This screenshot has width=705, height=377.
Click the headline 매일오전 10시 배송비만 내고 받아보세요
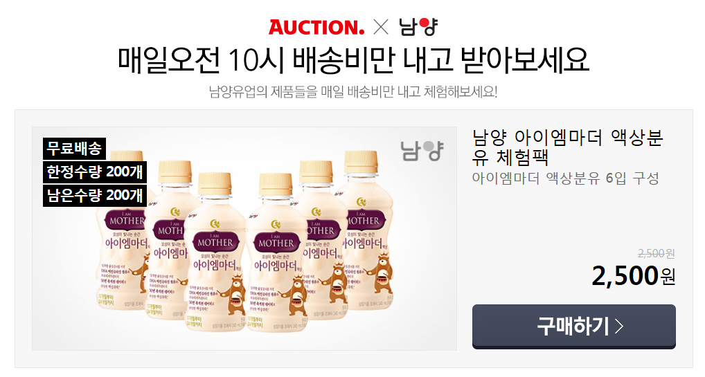tap(353, 59)
